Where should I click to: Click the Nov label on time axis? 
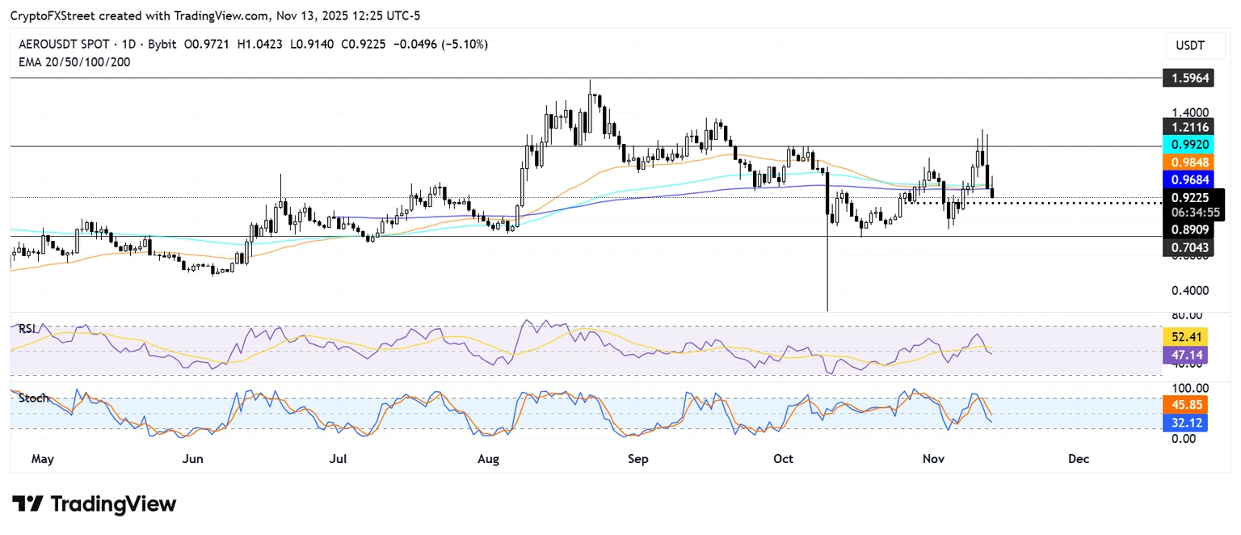[932, 459]
